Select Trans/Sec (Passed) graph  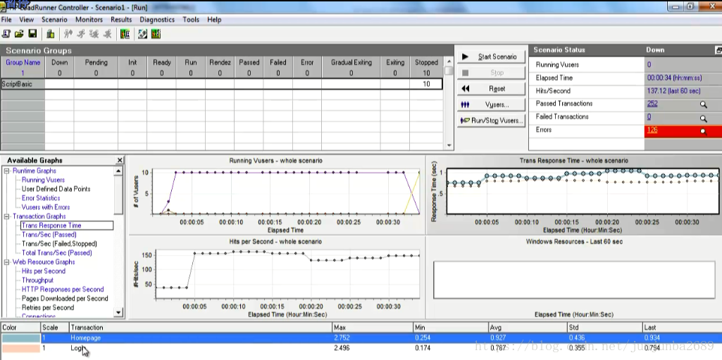[49, 235]
